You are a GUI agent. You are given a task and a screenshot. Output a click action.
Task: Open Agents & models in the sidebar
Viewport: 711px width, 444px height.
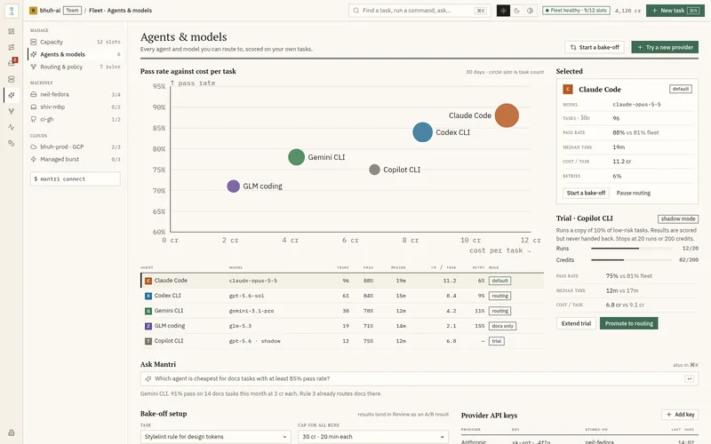tap(76, 54)
